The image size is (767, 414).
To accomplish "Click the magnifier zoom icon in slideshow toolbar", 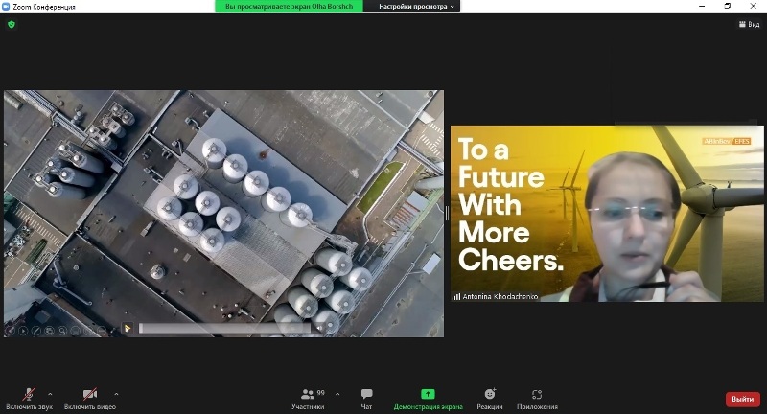I will pyautogui.click(x=62, y=331).
